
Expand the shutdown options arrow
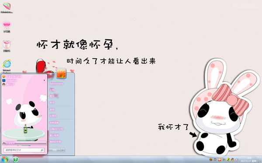pos(63,150)
